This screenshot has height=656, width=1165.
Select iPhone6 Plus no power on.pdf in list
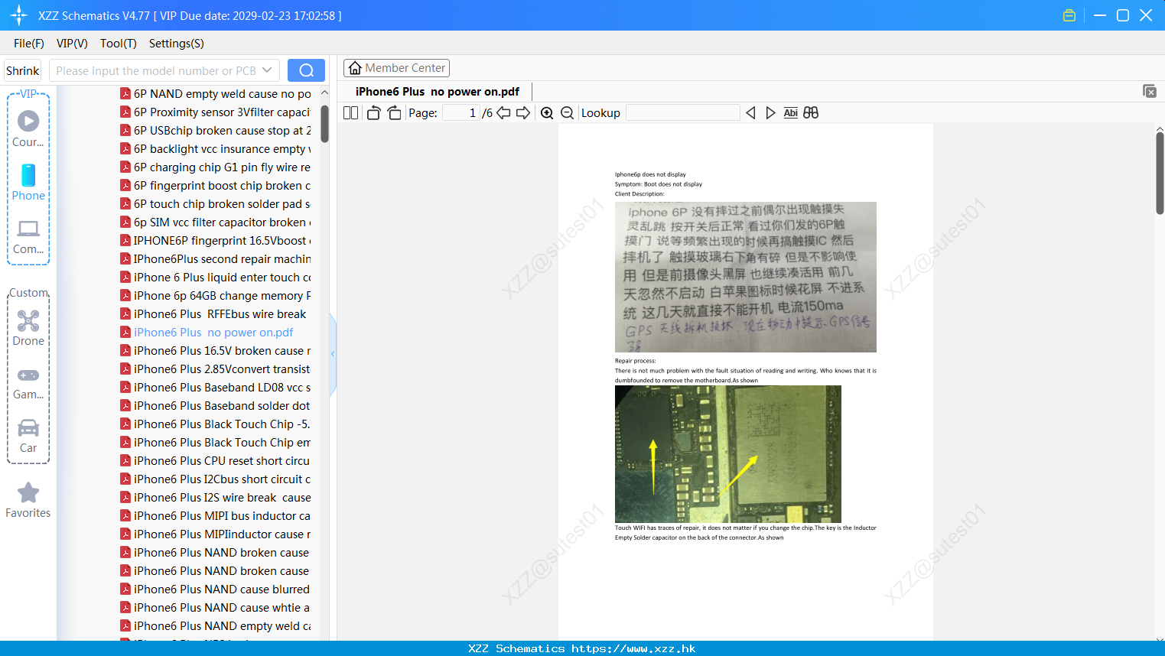tap(207, 333)
